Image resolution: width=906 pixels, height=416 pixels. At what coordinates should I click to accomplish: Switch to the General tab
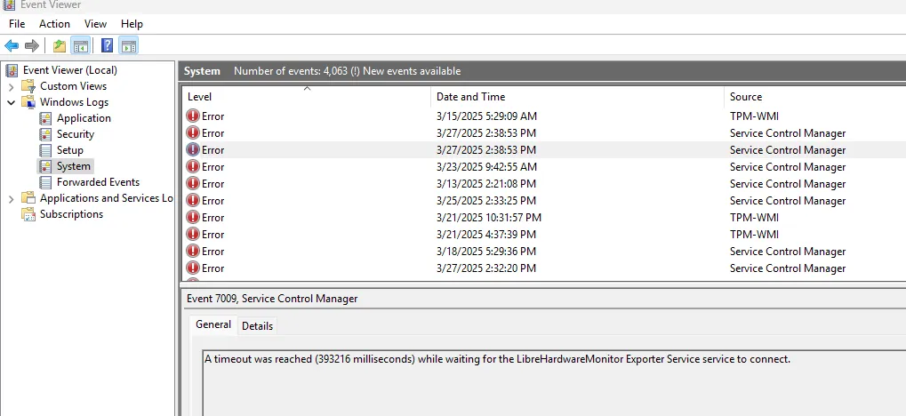[213, 324]
